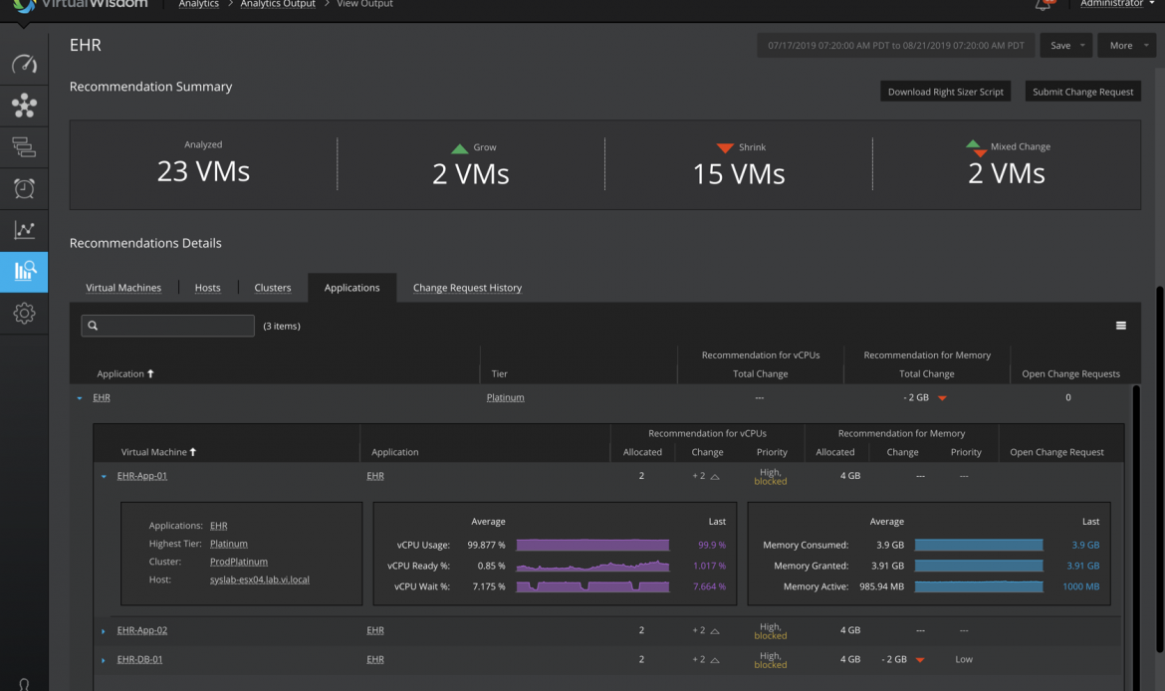Click the Download Right Sizer Script button

pos(945,92)
